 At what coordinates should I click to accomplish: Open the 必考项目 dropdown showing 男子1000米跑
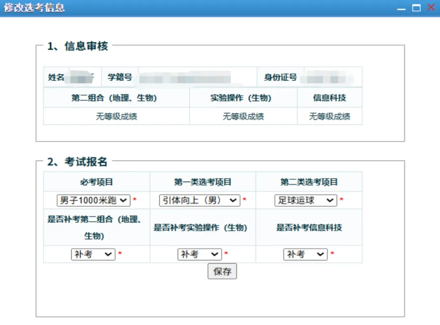92,200
